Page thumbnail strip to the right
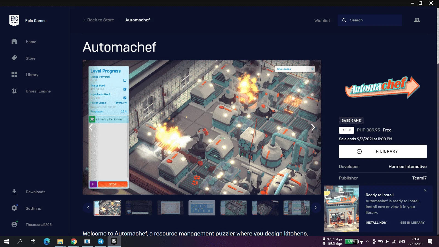 (316, 208)
